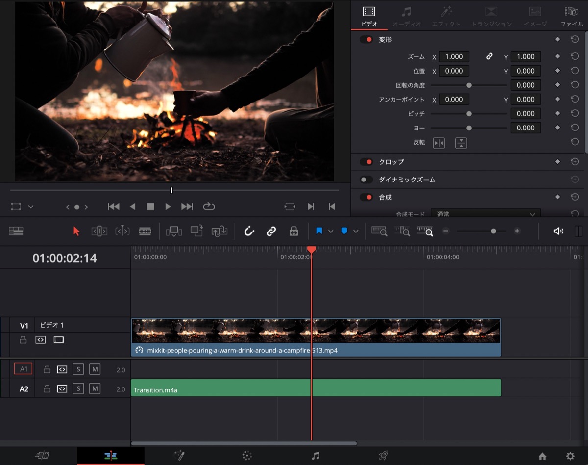Click the flip vertical button
This screenshot has height=465, width=588.
(461, 143)
